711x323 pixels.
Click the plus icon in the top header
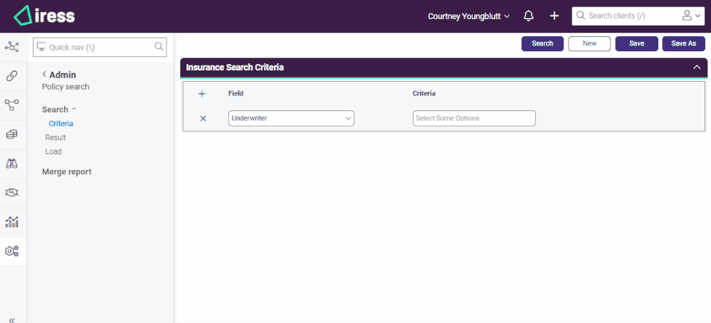554,16
